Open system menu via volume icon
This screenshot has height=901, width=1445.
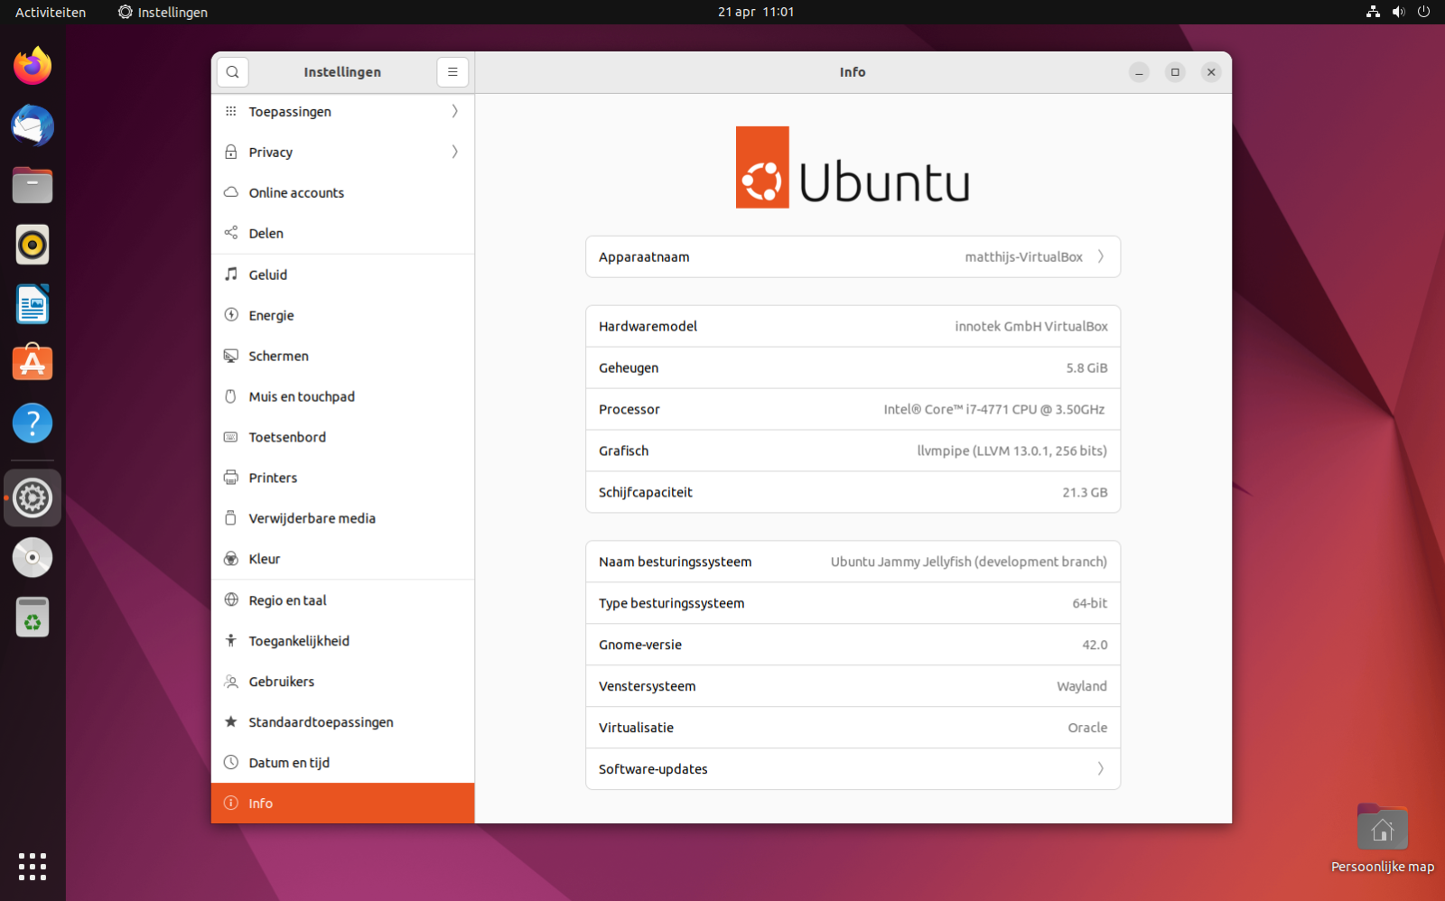pyautogui.click(x=1398, y=13)
